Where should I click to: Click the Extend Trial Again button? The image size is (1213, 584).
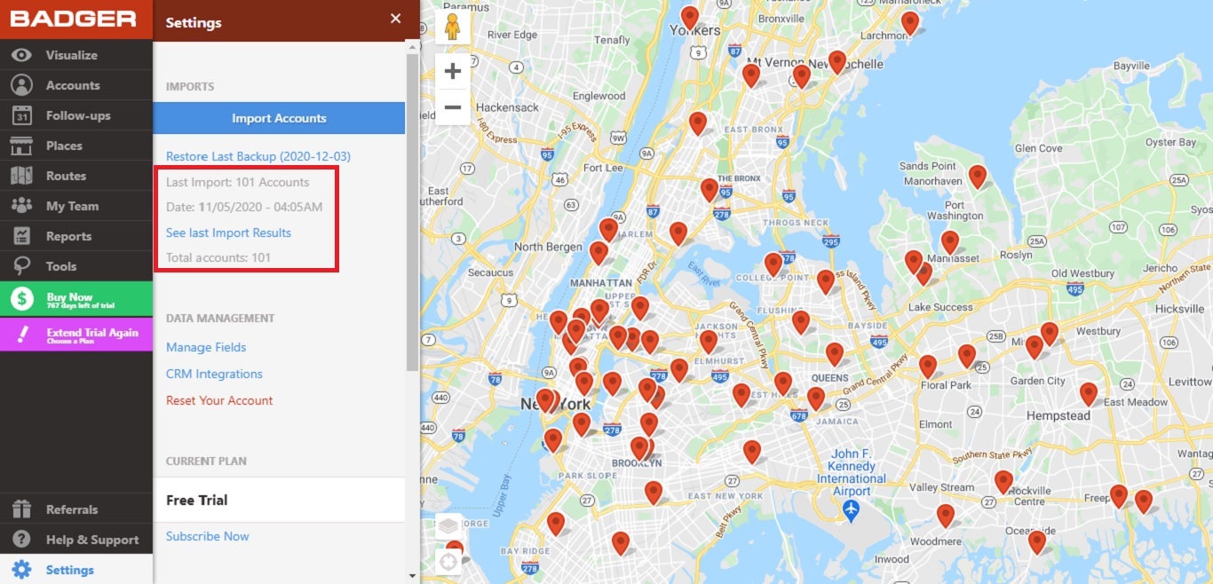pos(76,335)
